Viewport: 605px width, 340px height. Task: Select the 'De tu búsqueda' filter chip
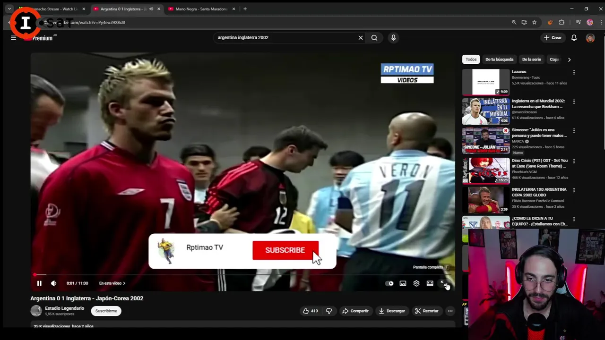click(x=499, y=59)
